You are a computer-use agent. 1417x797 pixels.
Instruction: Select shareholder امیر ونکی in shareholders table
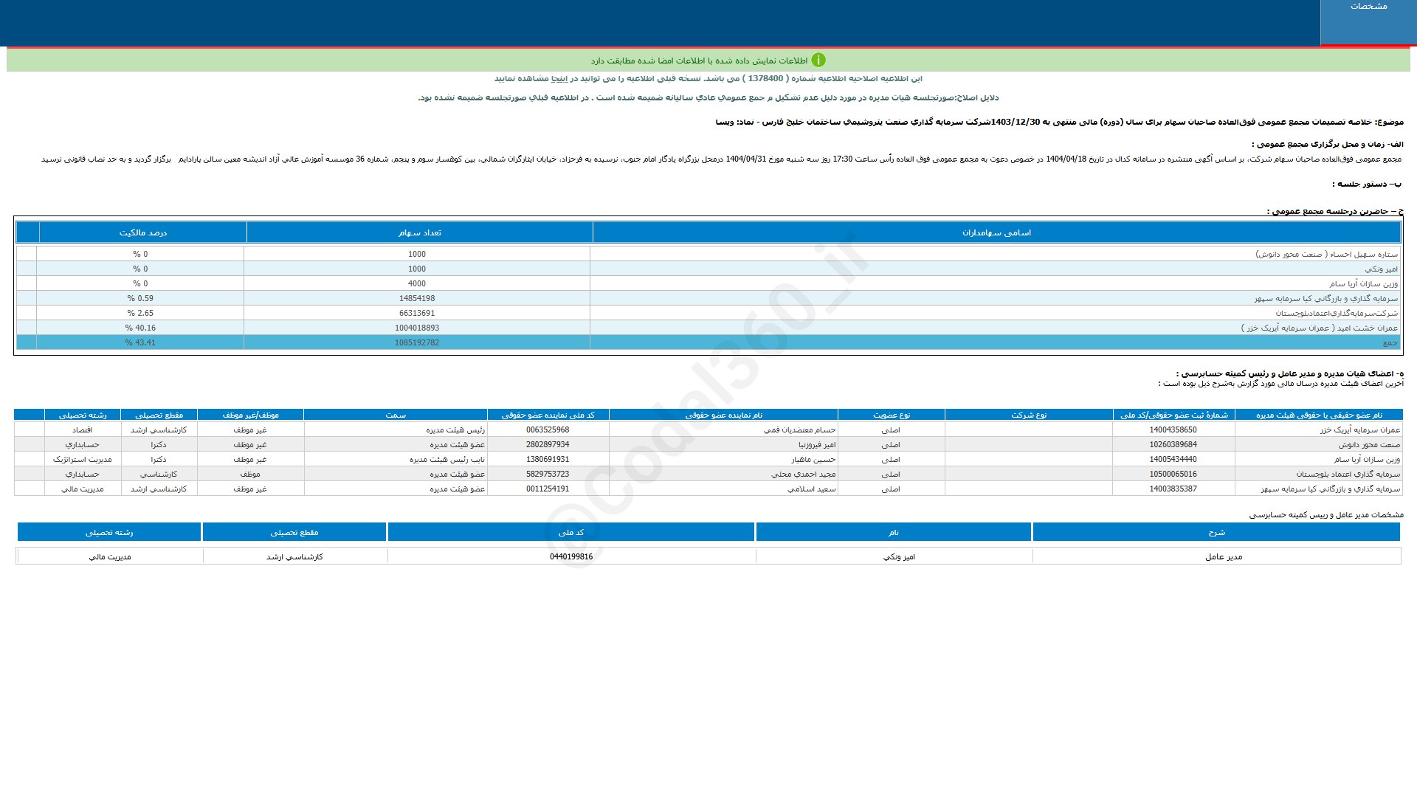click(x=1381, y=269)
